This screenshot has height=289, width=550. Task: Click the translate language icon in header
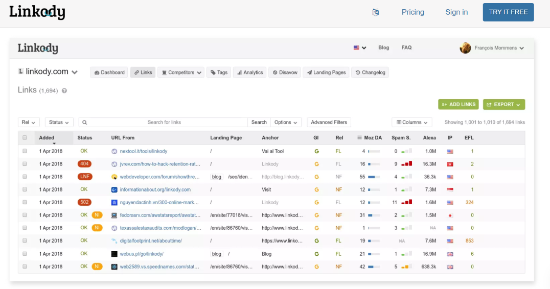(x=376, y=12)
